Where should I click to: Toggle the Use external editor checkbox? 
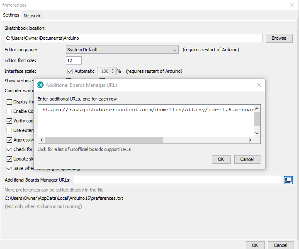point(9,130)
